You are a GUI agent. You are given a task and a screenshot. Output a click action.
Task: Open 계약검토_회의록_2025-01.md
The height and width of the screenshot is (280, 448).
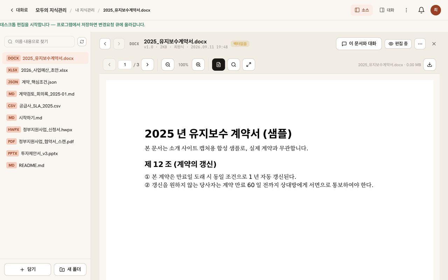45,94
